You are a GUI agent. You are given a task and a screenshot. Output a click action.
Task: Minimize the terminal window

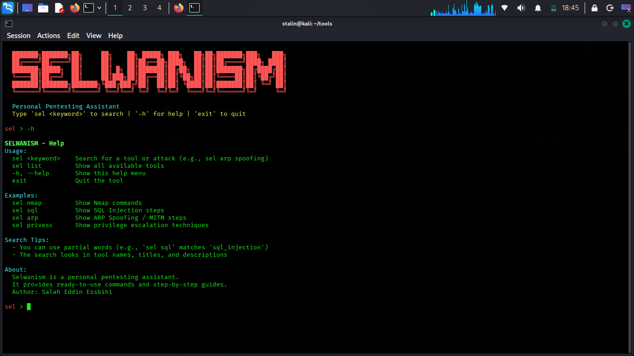coord(604,24)
